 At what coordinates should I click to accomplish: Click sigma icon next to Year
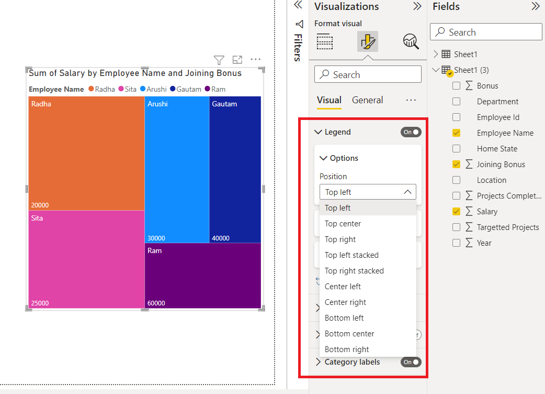tap(469, 243)
